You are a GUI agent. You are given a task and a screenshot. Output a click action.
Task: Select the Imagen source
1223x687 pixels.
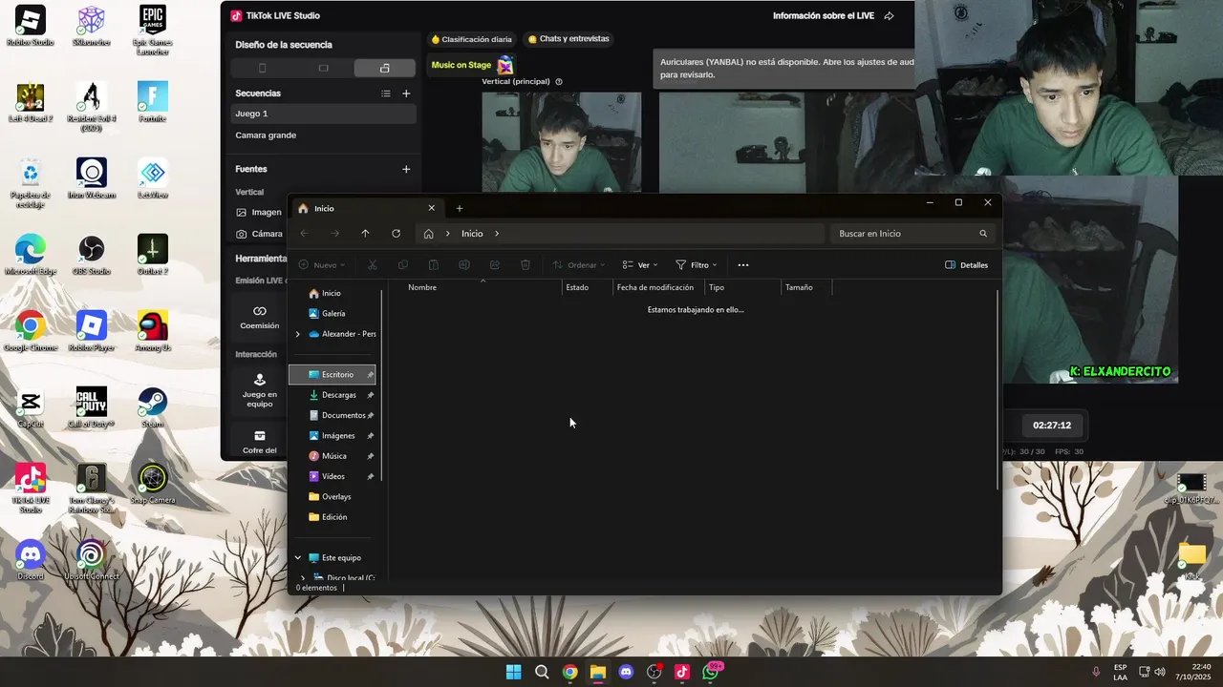(x=260, y=212)
